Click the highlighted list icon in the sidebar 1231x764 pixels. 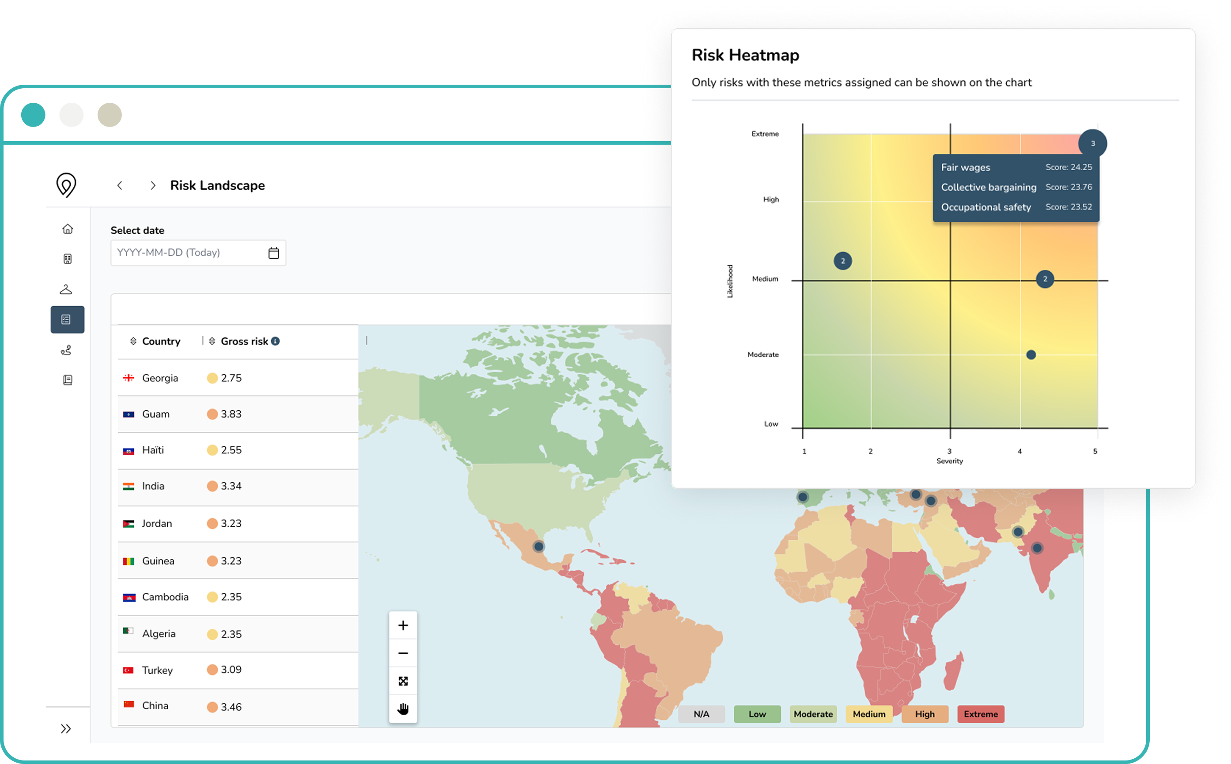click(67, 319)
